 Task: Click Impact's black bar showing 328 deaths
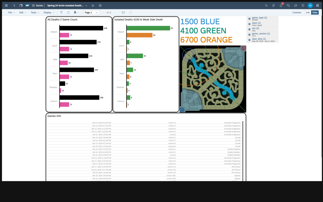(x=81, y=28)
